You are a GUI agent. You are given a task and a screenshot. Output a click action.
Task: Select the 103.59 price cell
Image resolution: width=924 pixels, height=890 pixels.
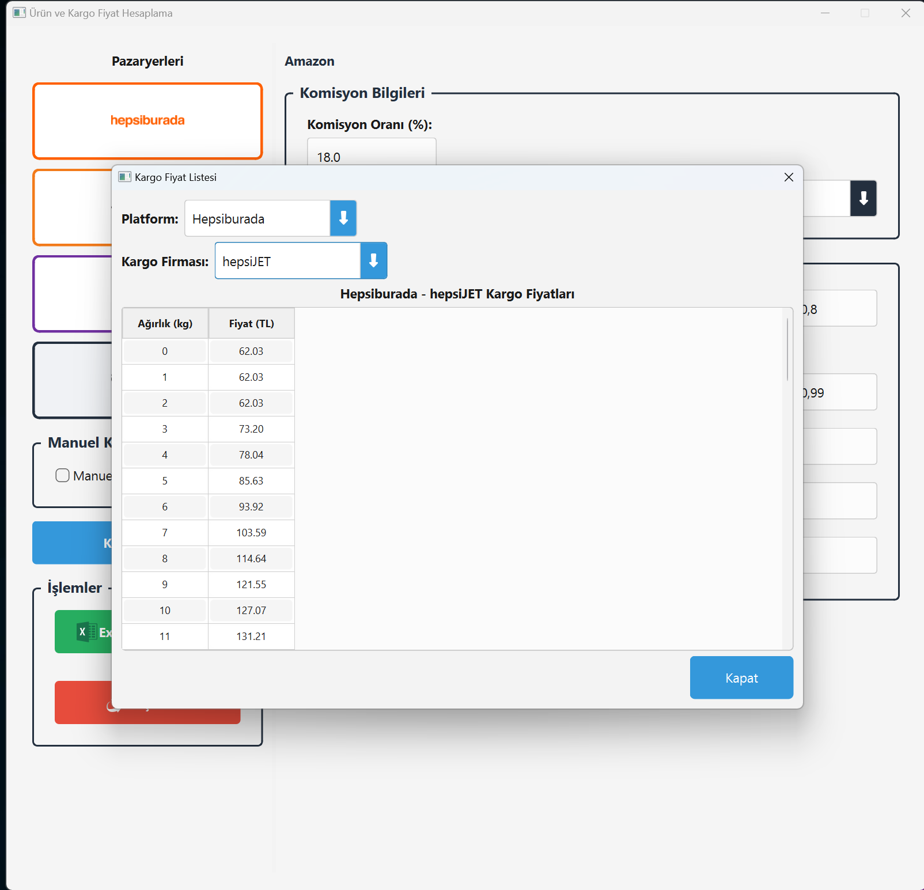[x=251, y=533]
